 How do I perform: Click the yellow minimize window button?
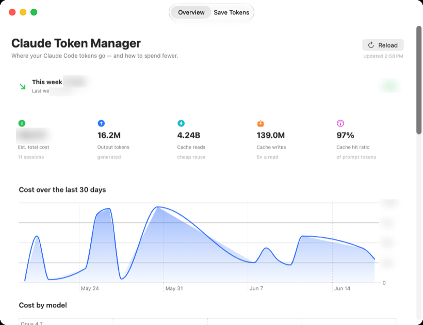(23, 12)
